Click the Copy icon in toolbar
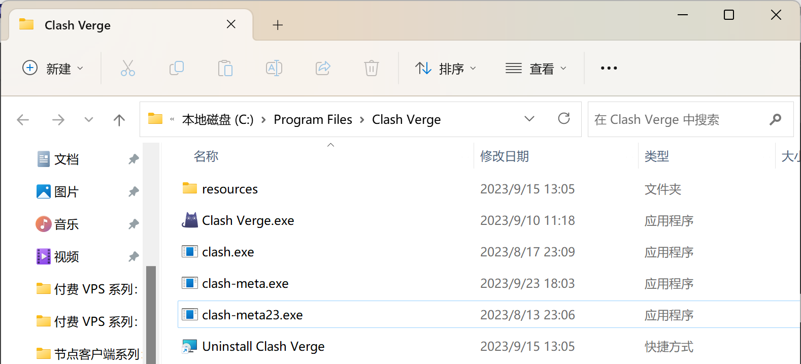801x364 pixels. tap(176, 68)
